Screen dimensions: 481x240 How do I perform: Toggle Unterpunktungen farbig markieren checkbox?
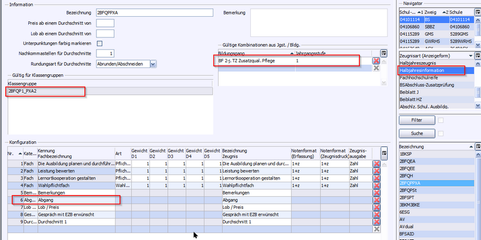[100, 43]
